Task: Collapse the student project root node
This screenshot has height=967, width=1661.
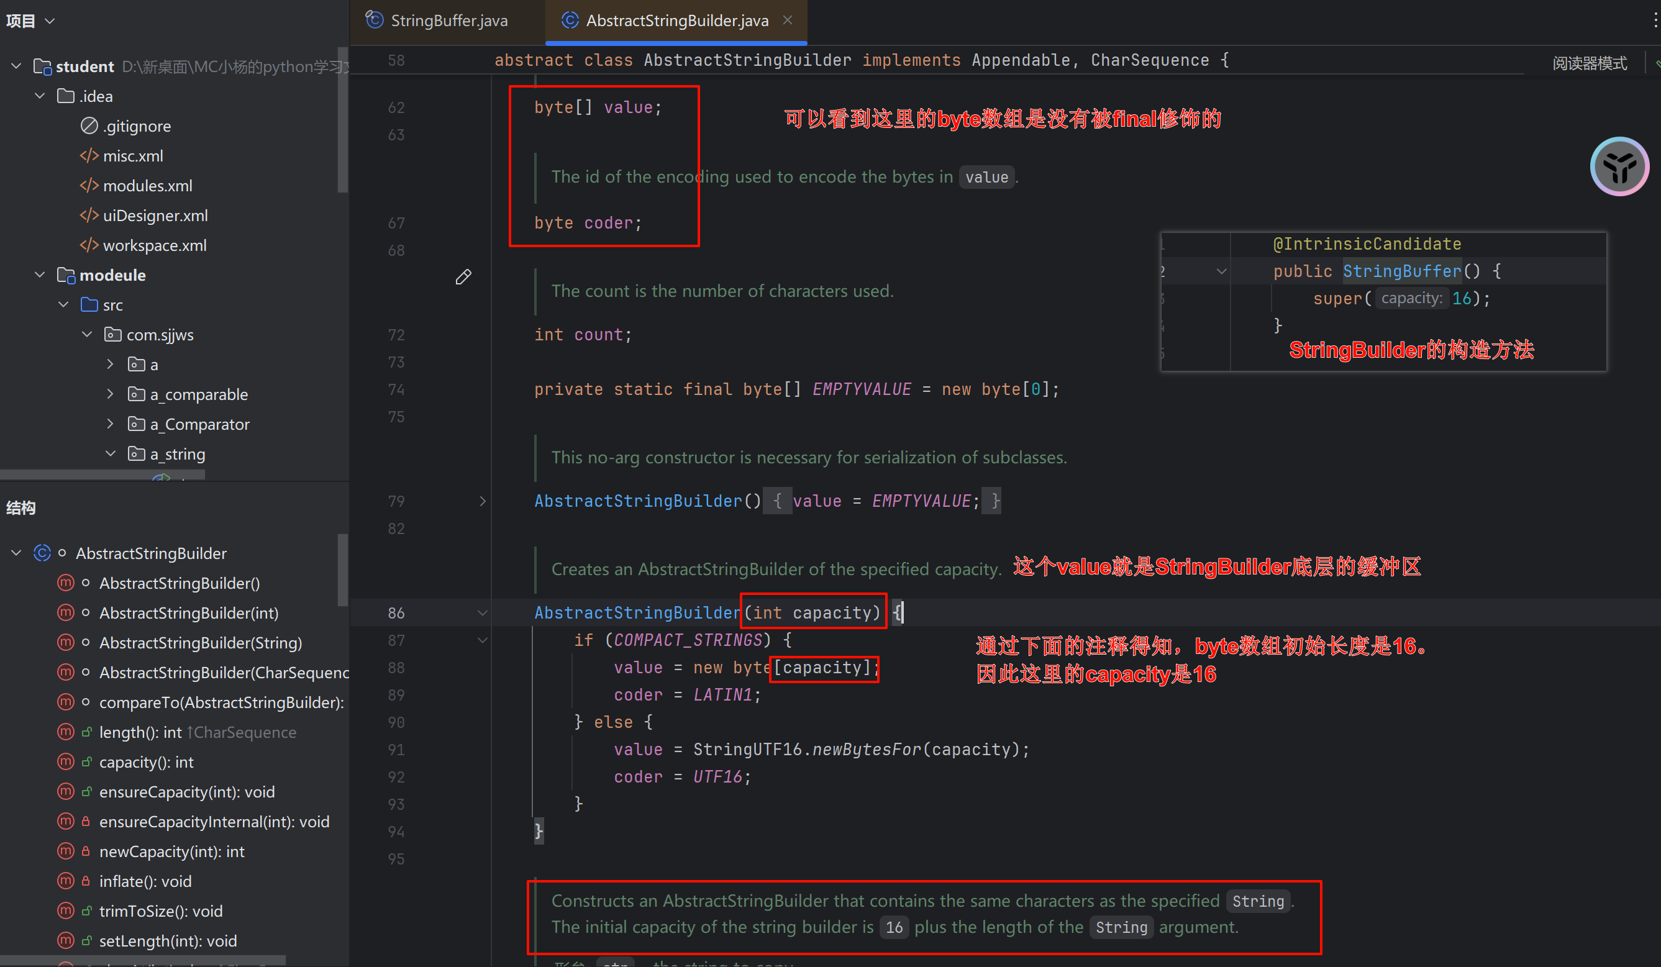Action: [x=17, y=66]
